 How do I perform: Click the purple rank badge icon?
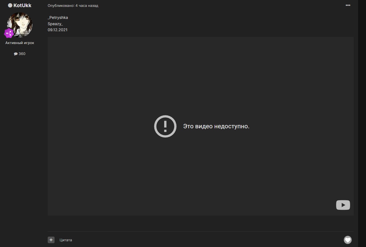click(x=9, y=33)
